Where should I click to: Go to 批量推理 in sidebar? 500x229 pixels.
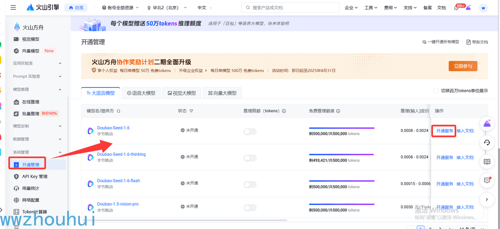(31, 114)
